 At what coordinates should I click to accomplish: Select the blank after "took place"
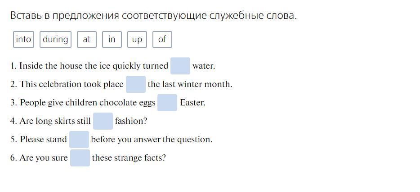(135, 84)
